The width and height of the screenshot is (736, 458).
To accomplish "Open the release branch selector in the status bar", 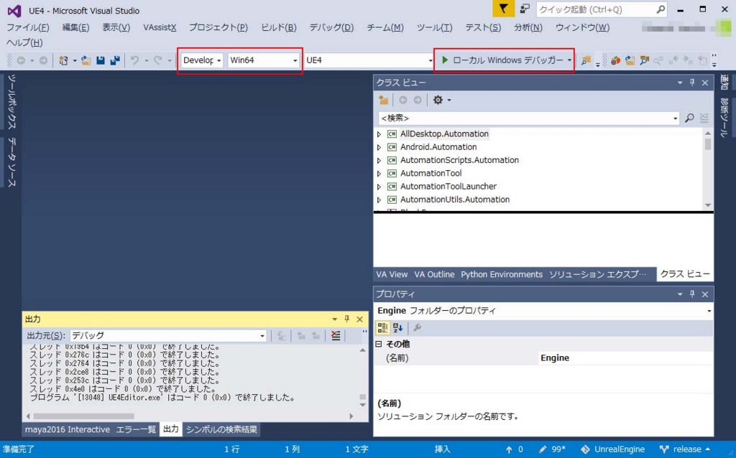I will click(x=685, y=449).
